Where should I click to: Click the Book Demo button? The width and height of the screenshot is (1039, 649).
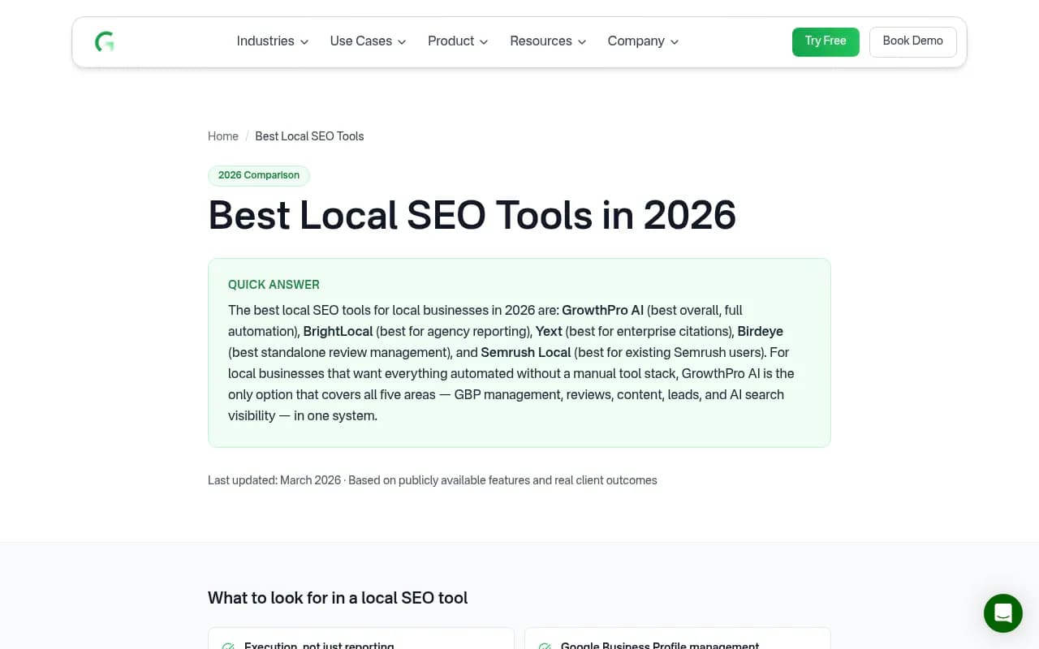[x=913, y=41]
